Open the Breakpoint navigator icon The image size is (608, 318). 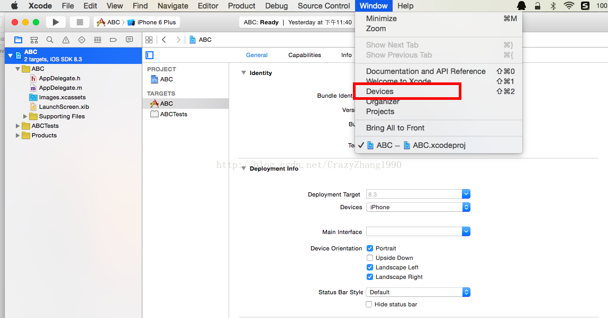point(113,40)
